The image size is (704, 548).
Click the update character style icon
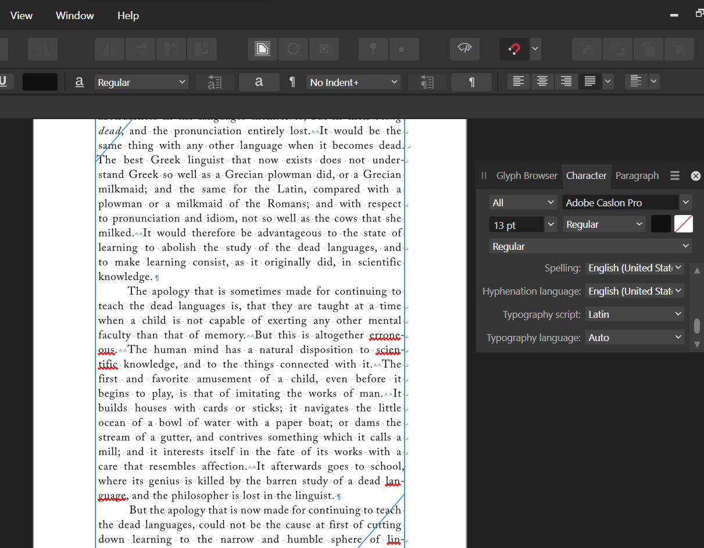click(215, 83)
